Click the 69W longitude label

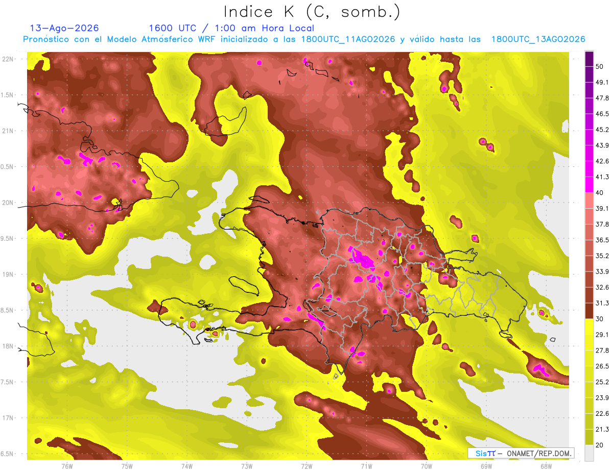486,466
